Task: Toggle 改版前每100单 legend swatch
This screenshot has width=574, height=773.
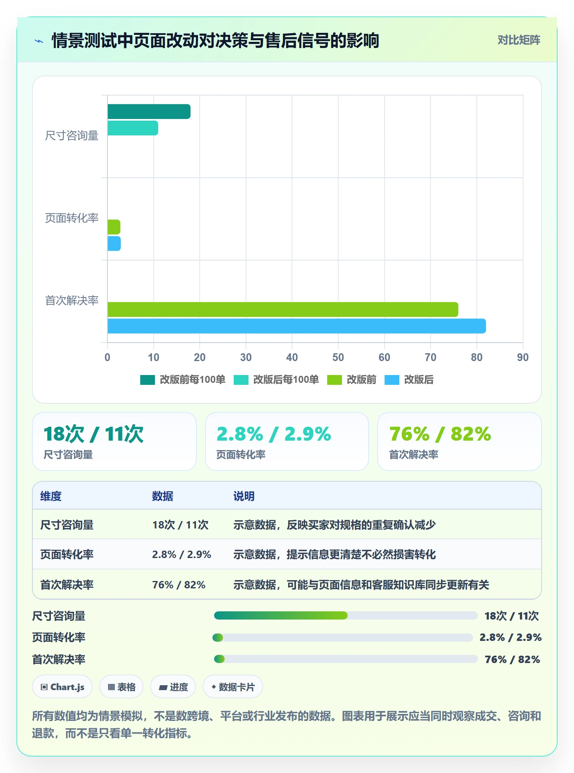Action: click(x=148, y=380)
